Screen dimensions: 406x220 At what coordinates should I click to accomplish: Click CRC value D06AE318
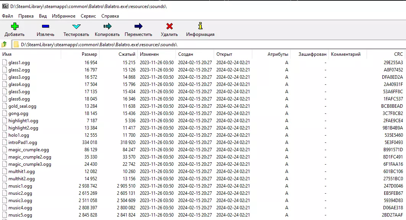coord(393,207)
